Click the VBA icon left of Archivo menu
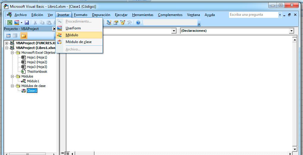Viewport: 303px width, 155px height. tap(9, 15)
